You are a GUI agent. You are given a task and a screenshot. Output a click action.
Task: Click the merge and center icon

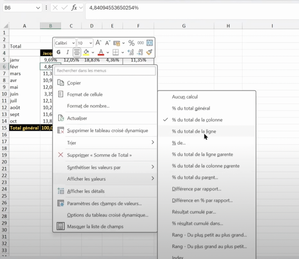pos(149,43)
